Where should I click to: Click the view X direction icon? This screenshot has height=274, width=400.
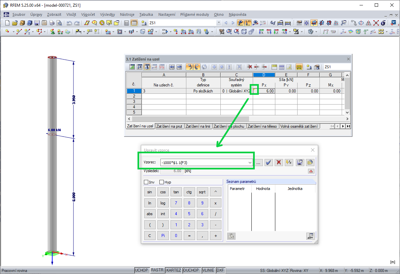(x=261, y=32)
